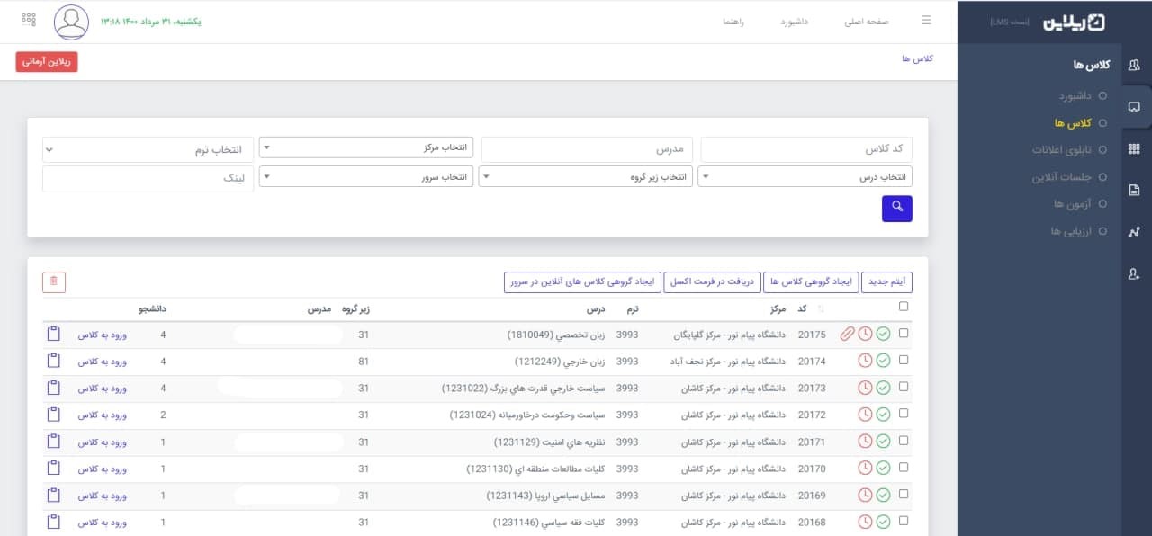Open the grid apps icon in the sidebar rail
Screen dimensions: 1152x536
coord(1134,148)
